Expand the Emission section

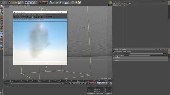141,60
